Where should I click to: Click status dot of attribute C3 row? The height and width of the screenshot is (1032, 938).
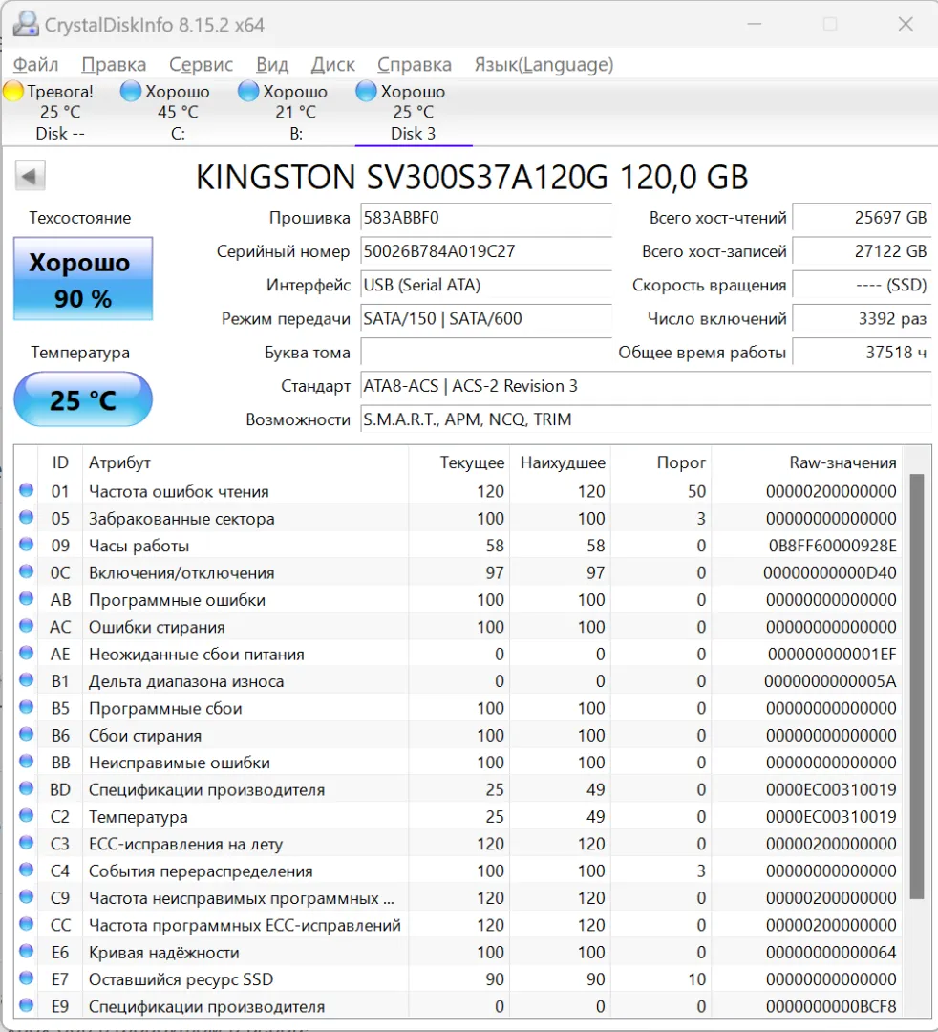point(27,843)
